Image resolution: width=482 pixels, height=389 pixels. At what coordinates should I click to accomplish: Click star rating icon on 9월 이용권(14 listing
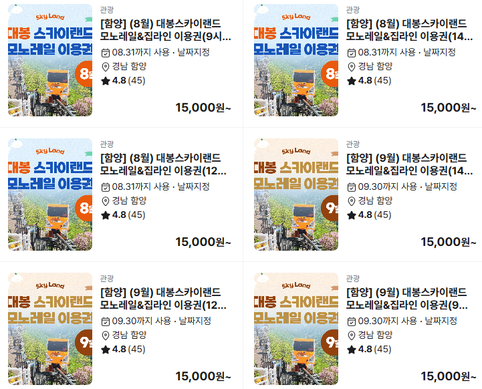[x=352, y=215]
